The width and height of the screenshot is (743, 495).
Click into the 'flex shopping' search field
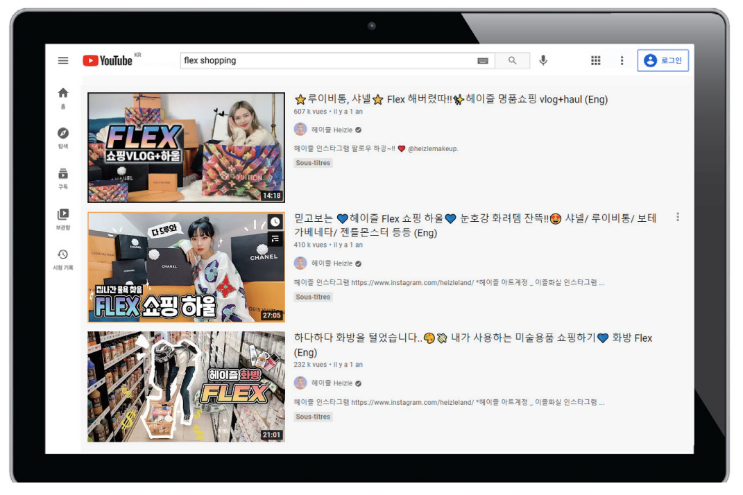326,61
